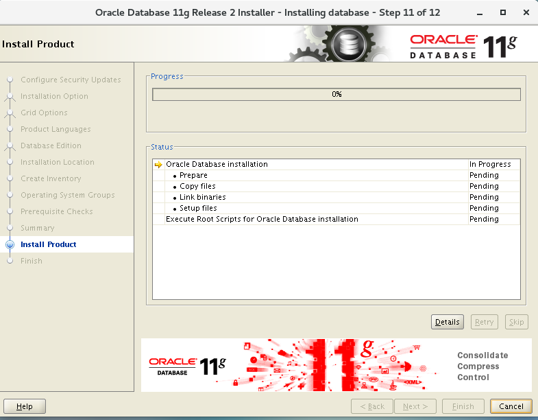This screenshot has height=420, width=538.
Task: Minimize the installer window
Action: (480, 13)
